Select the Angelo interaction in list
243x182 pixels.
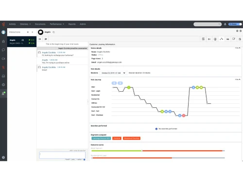[x=22, y=42]
